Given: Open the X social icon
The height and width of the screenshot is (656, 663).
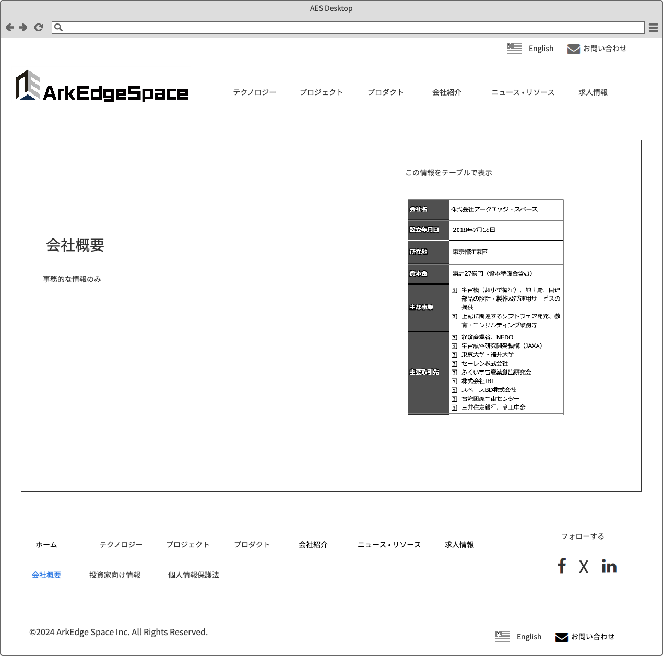Looking at the screenshot, I should click(x=584, y=567).
